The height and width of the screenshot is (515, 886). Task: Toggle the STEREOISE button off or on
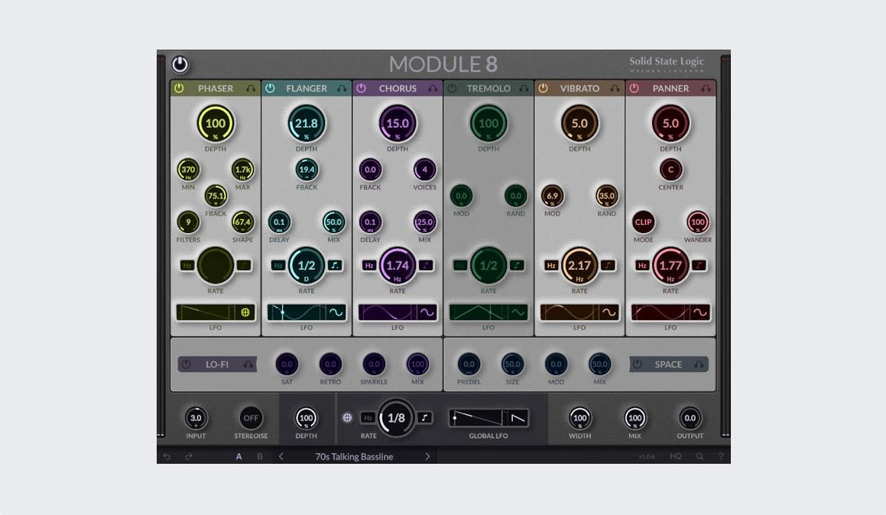(x=251, y=418)
